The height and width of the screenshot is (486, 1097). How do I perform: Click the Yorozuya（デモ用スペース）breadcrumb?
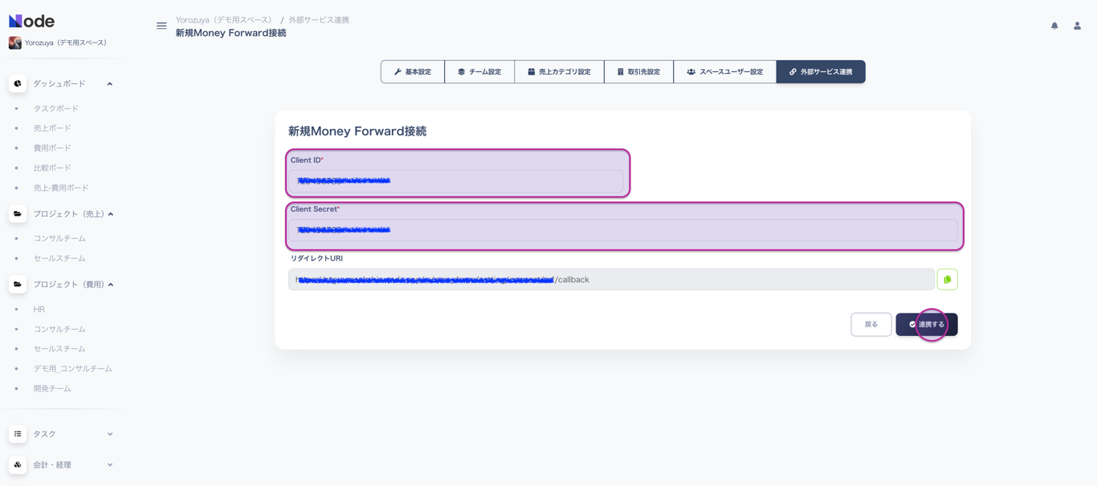224,20
